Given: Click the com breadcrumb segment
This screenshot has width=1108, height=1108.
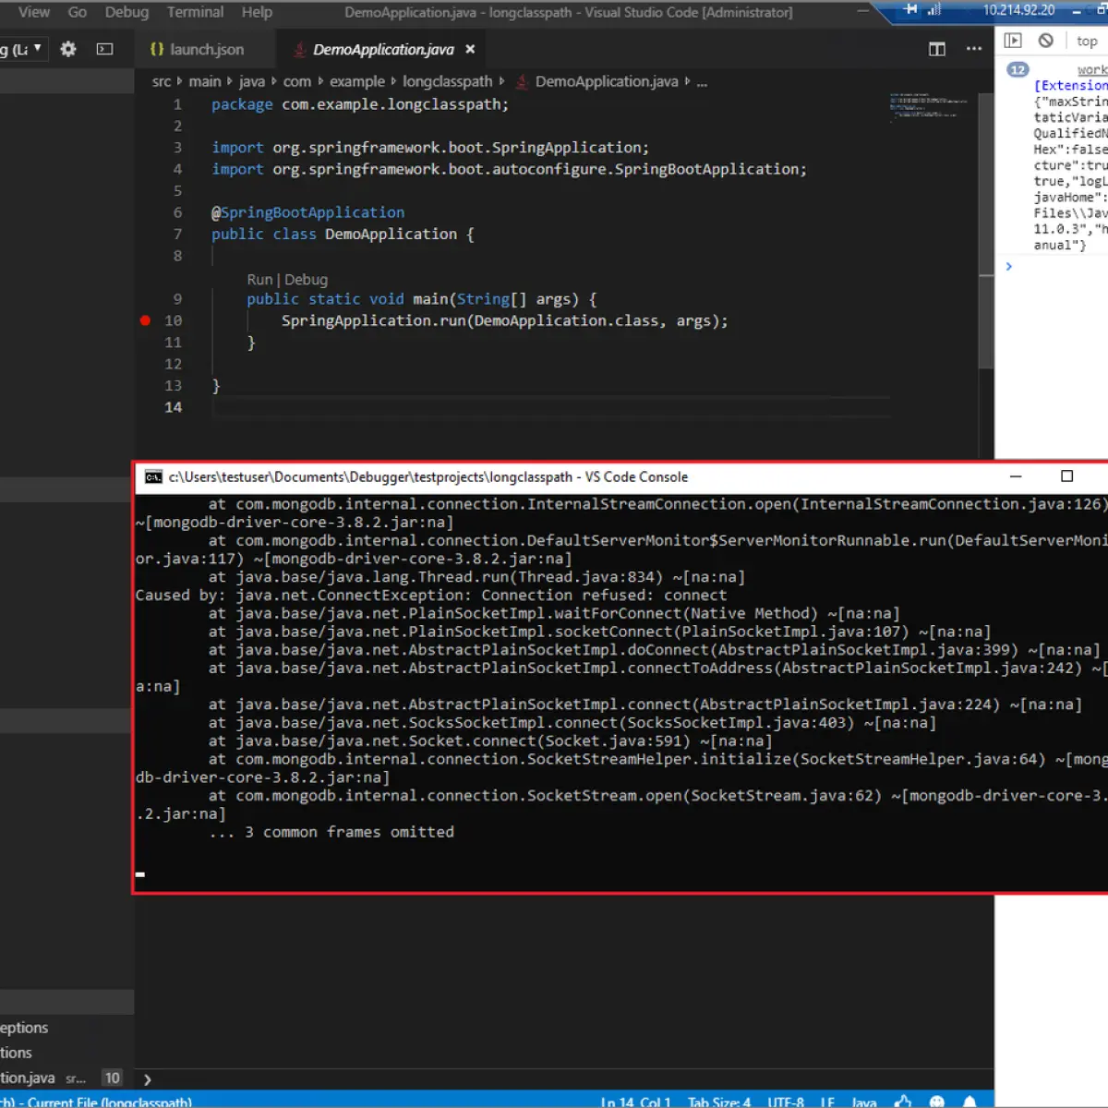Looking at the screenshot, I should [x=297, y=81].
